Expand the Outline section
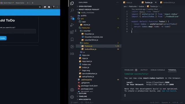 click(x=82, y=93)
